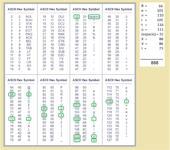170x150 pixels.
Task: Click the circled lowercase e symbol
Action: point(94,105)
